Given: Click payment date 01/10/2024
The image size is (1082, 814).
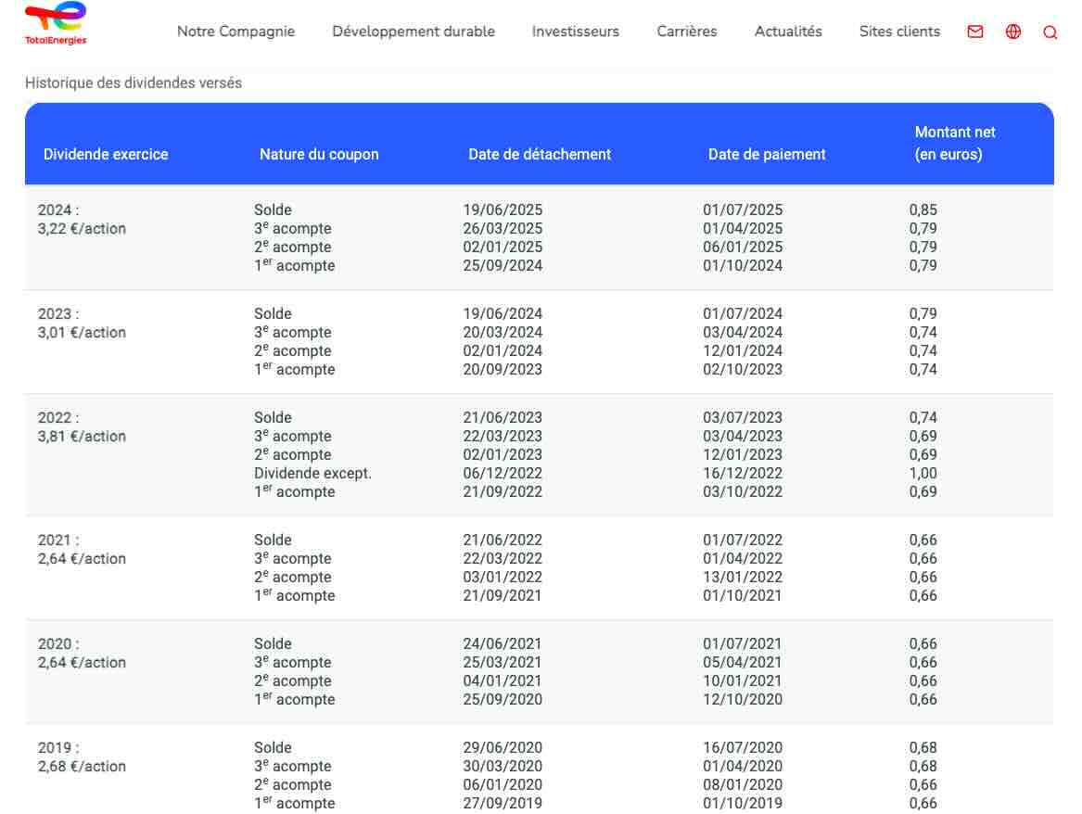Looking at the screenshot, I should (x=743, y=265).
